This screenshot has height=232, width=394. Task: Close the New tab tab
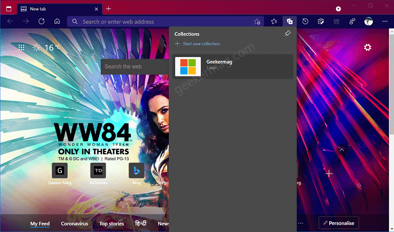tap(96, 9)
